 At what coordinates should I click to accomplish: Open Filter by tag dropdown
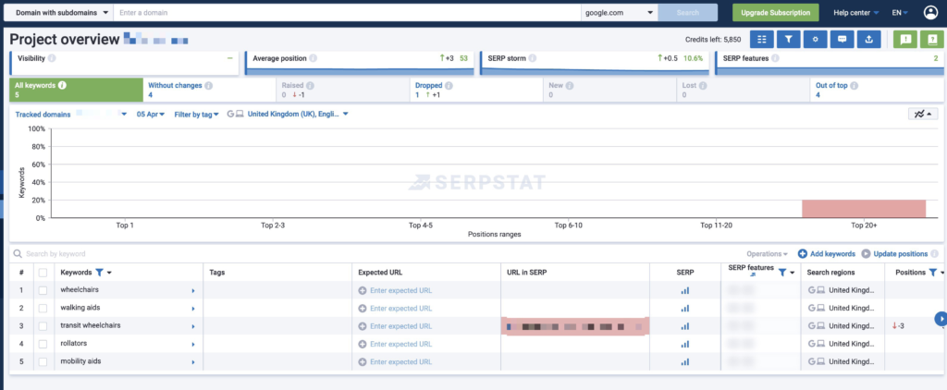point(196,114)
